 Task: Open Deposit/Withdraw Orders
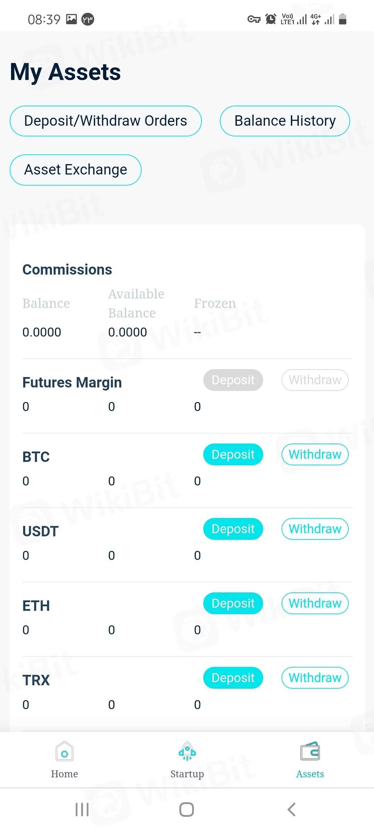click(x=106, y=121)
